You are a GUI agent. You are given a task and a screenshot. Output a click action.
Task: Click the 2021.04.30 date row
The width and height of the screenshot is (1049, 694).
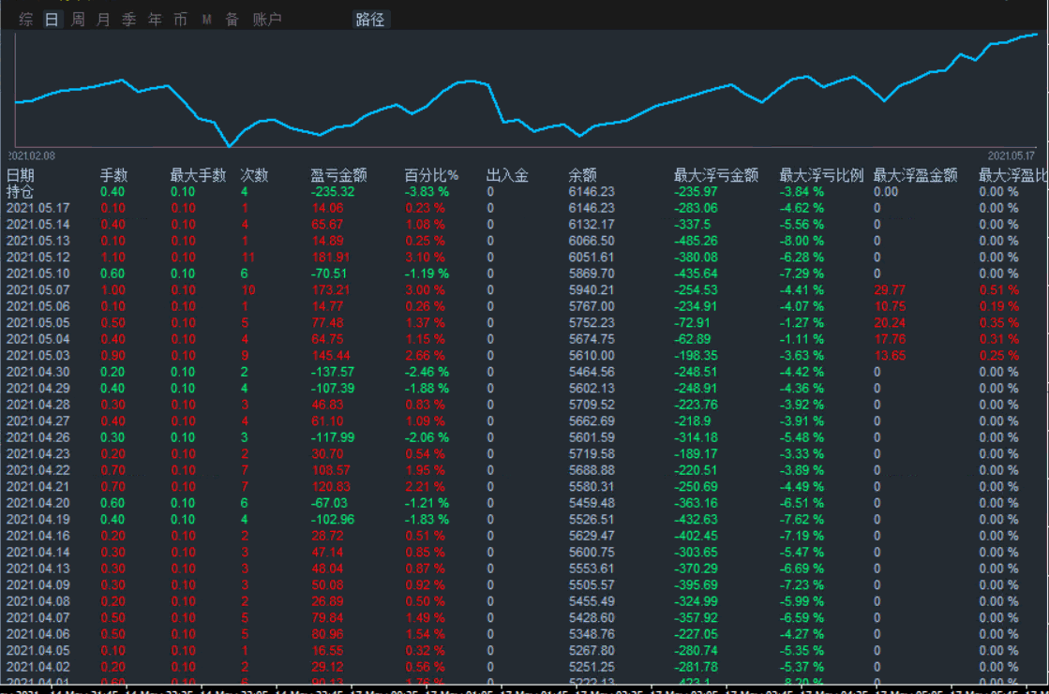[x=38, y=372]
